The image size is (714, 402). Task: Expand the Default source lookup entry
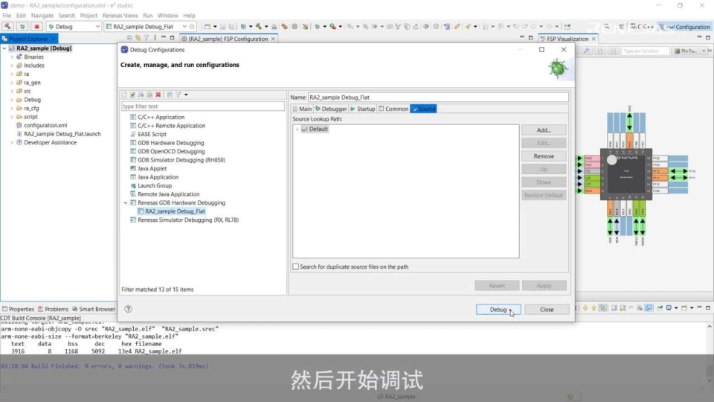point(297,130)
